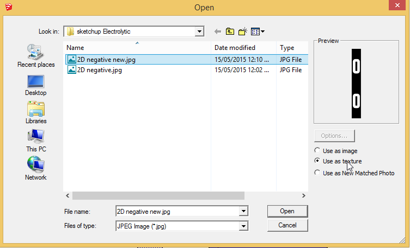410x248 pixels.
Task: Open Network location from the sidebar
Action: pos(35,168)
